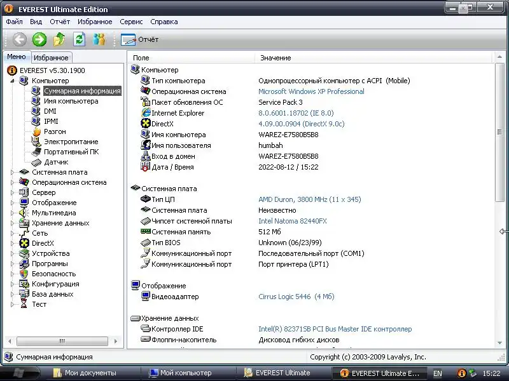Open the Intel Natoma 82440FX link
Image resolution: width=509 pixels, height=381 pixels.
(x=293, y=221)
